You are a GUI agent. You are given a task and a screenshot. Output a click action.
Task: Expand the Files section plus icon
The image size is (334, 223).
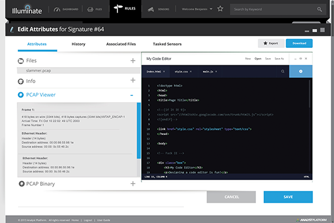[x=133, y=61]
